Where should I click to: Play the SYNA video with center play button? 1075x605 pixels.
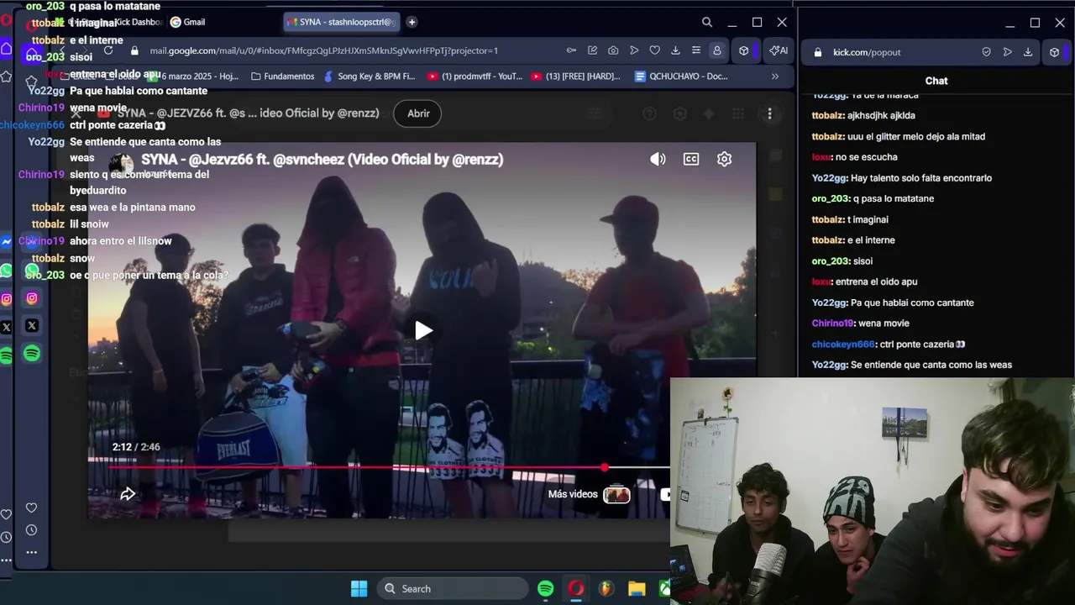pyautogui.click(x=423, y=330)
